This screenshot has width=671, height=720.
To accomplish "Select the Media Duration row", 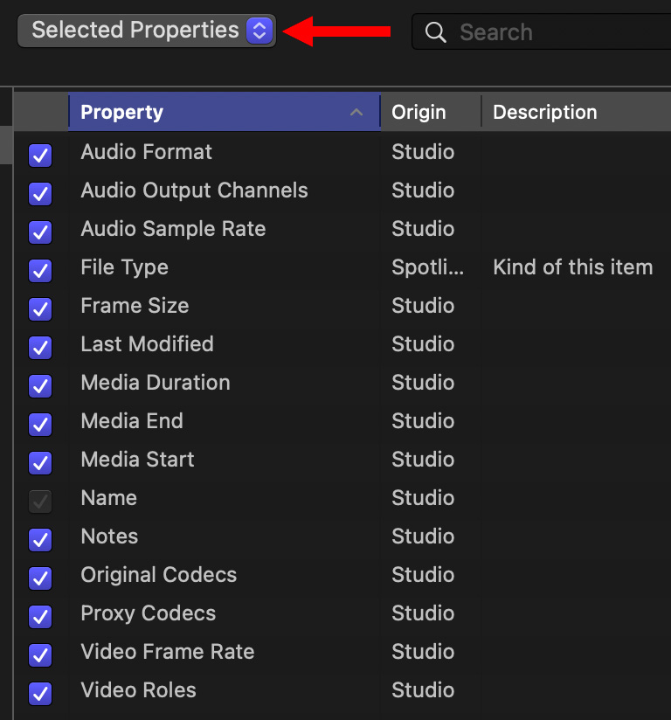I will coord(342,383).
